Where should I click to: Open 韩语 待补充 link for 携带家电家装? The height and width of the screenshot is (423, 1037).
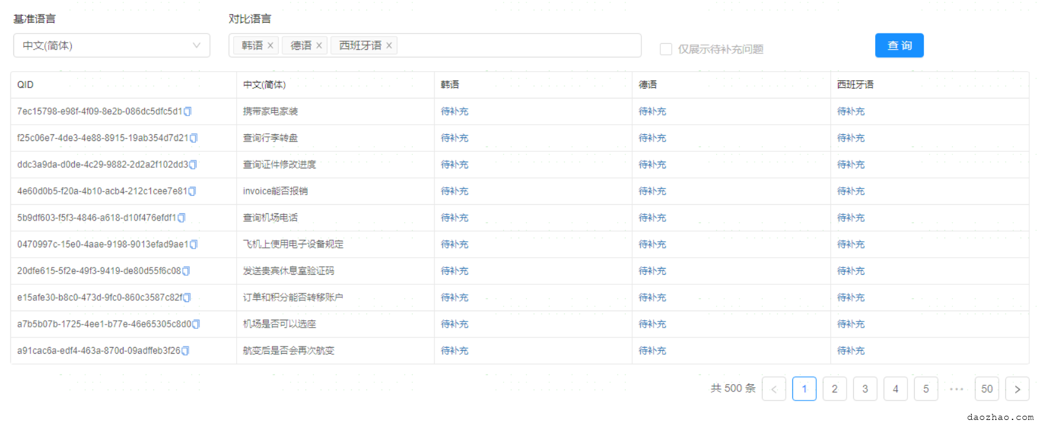[455, 112]
